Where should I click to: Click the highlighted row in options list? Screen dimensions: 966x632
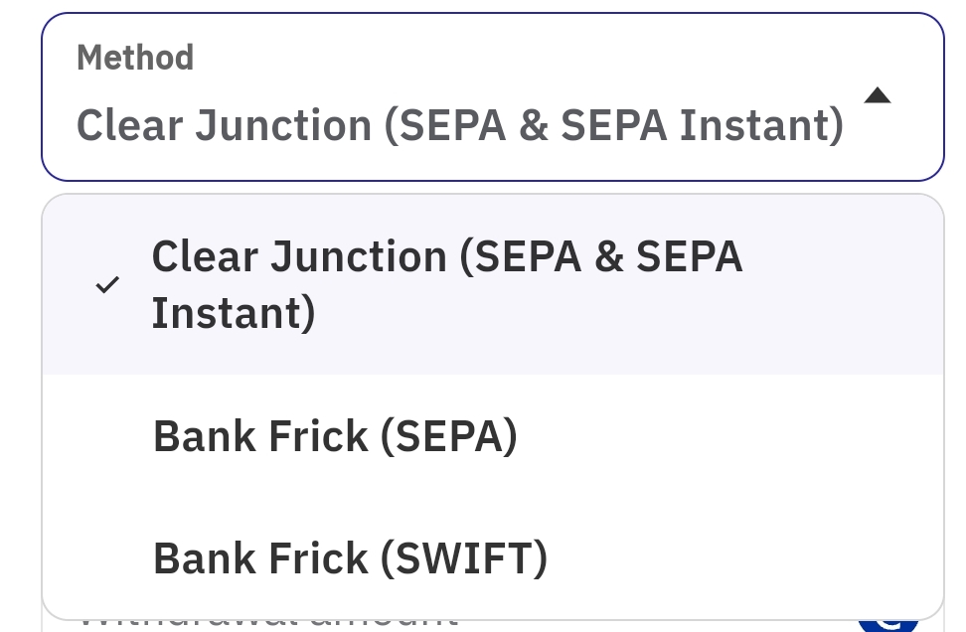(493, 284)
